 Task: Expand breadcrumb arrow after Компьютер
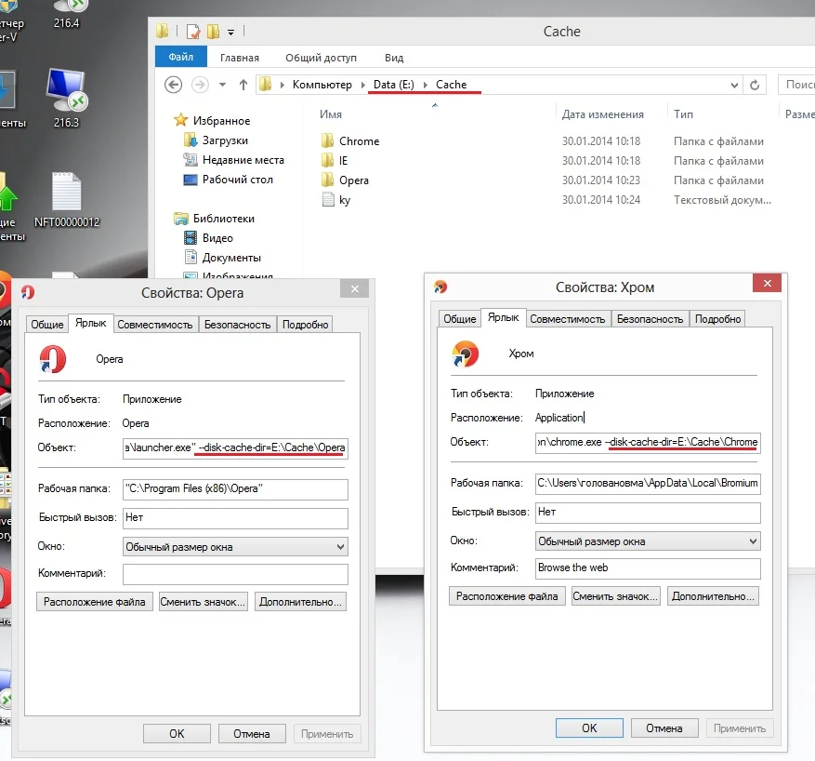(x=362, y=85)
